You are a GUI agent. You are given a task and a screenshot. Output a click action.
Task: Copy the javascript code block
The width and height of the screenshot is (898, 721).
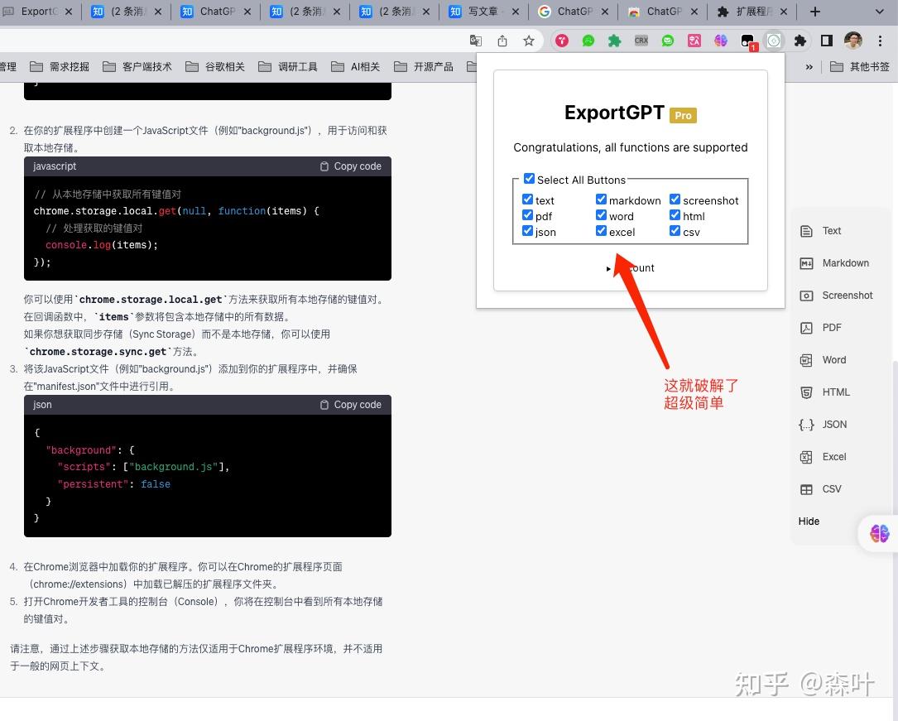pos(351,166)
